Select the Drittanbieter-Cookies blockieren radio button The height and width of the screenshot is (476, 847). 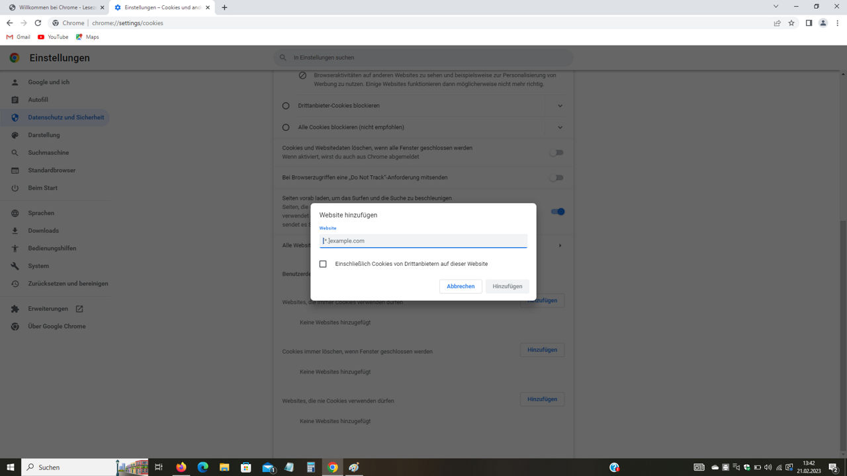[x=285, y=105]
